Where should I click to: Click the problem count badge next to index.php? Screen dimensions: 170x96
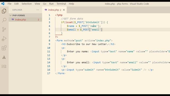(x=38, y=20)
